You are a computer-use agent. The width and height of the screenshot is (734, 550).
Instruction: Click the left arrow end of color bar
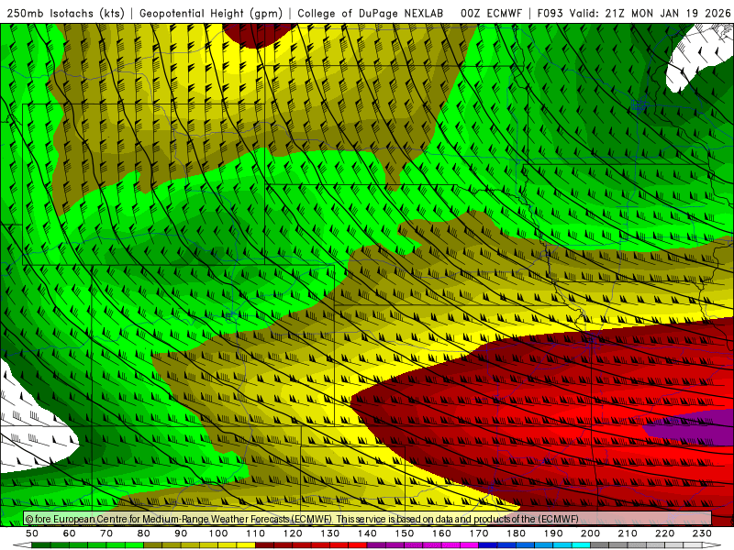point(22,545)
